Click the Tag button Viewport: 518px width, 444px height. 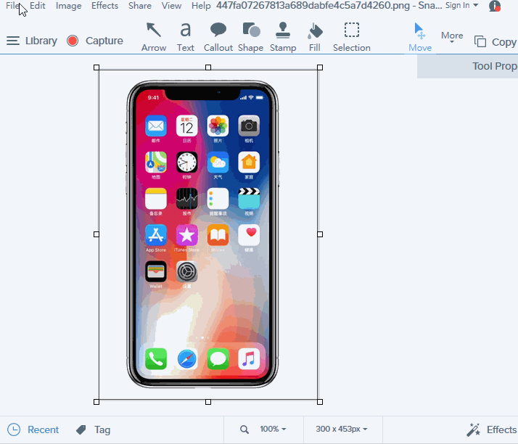point(93,429)
